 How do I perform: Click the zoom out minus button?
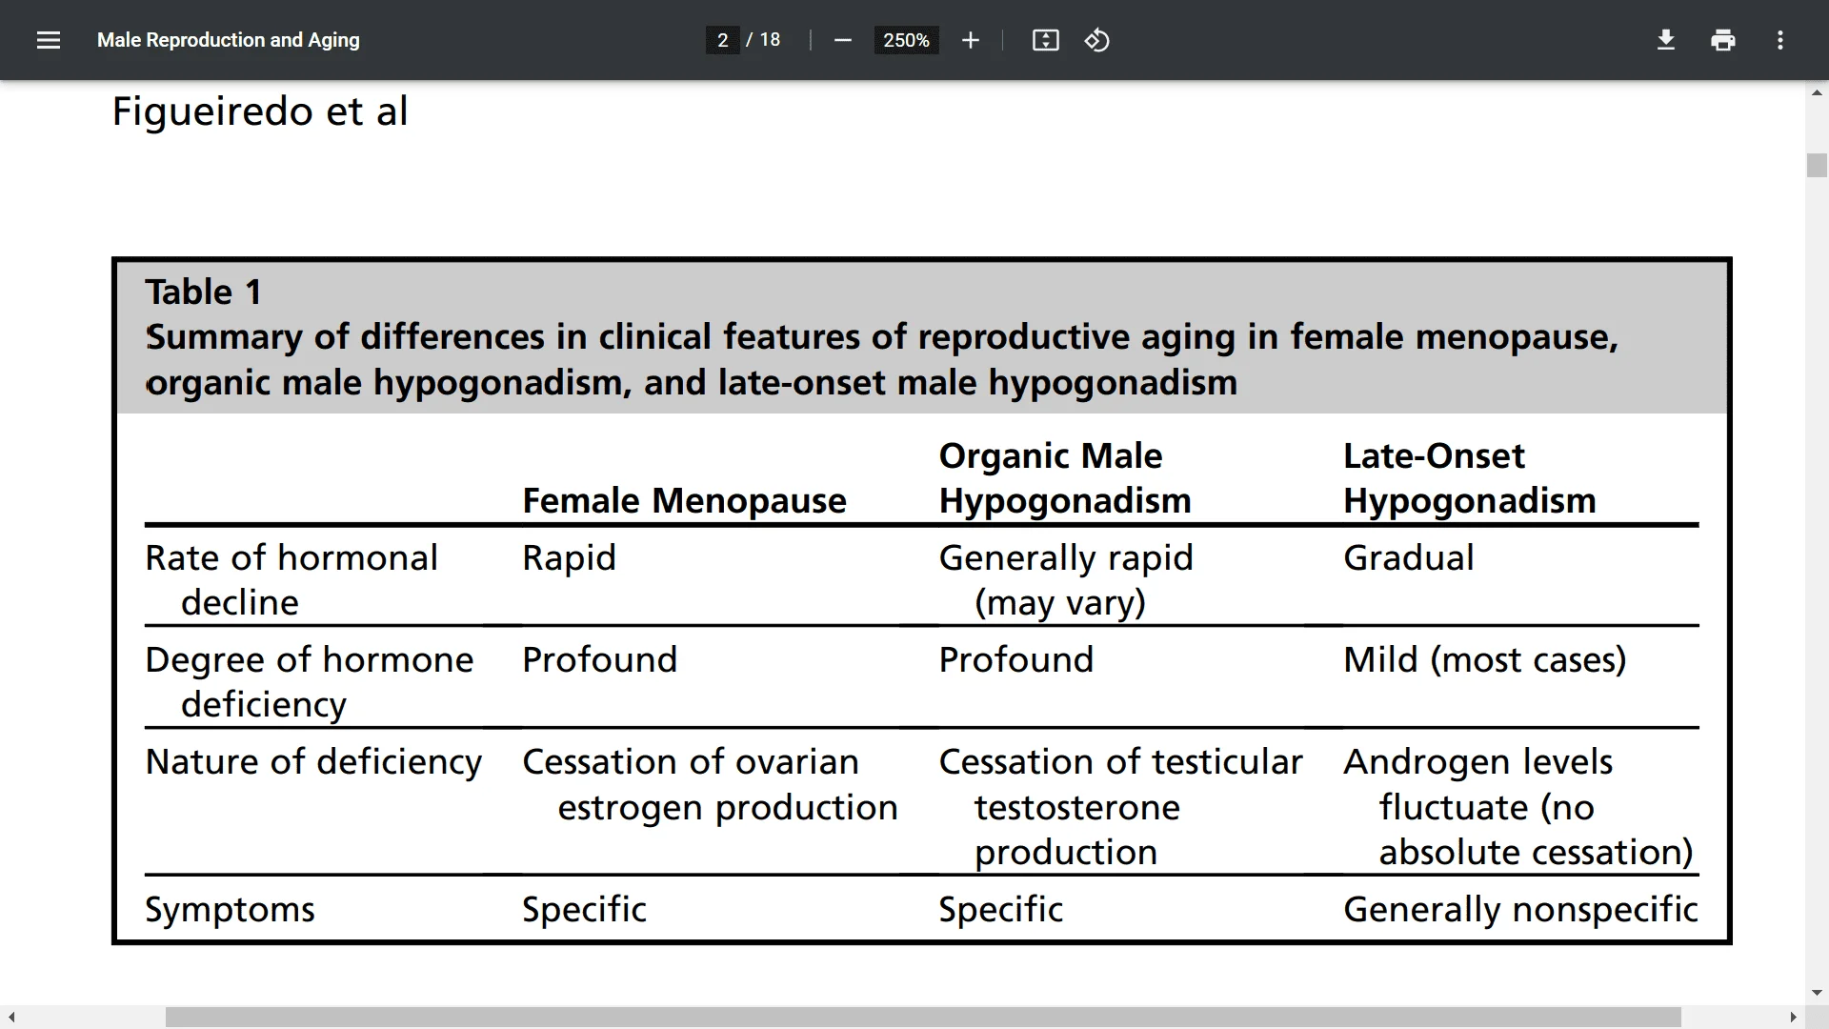pos(842,40)
